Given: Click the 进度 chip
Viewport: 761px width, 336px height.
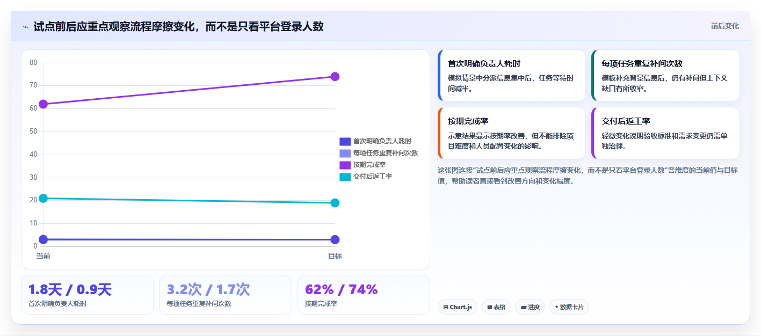Looking at the screenshot, I should [530, 307].
